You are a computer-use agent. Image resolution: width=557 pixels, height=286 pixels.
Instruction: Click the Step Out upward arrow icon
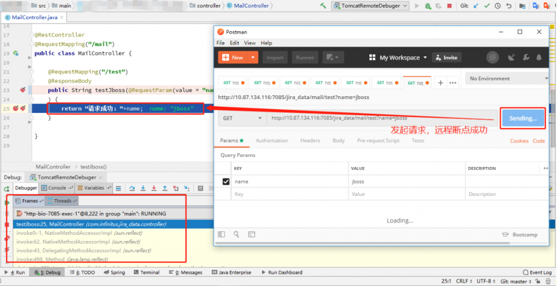point(165,188)
